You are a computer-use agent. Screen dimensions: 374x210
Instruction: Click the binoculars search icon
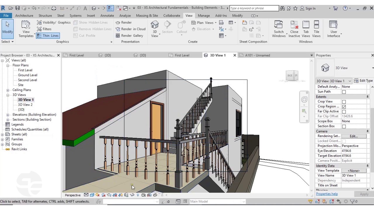coord(282,8)
